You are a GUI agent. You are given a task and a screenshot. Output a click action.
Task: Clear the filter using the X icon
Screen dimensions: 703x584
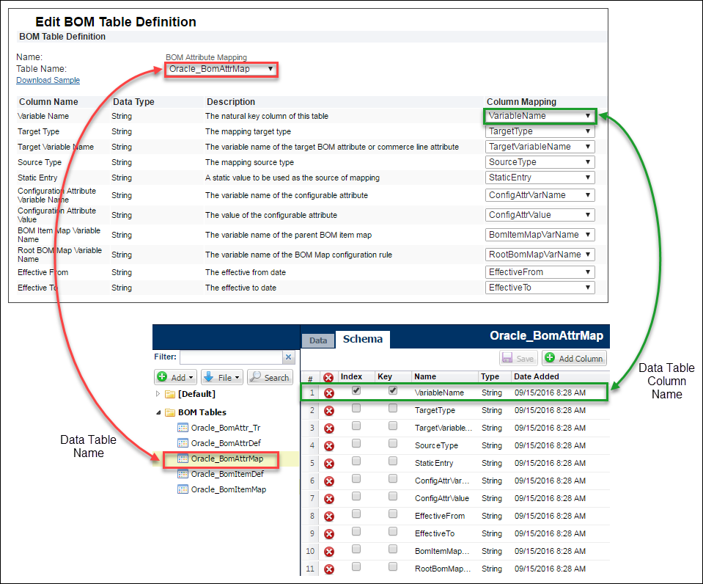coord(288,357)
